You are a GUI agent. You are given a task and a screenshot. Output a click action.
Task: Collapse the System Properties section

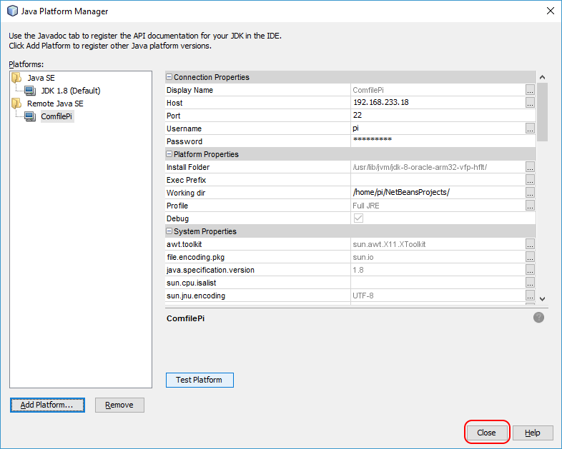169,231
